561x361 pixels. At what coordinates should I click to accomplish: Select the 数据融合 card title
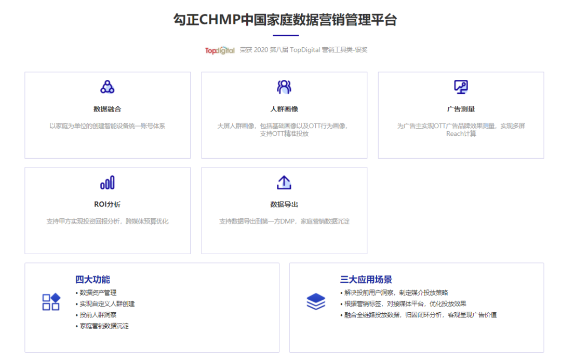(108, 109)
